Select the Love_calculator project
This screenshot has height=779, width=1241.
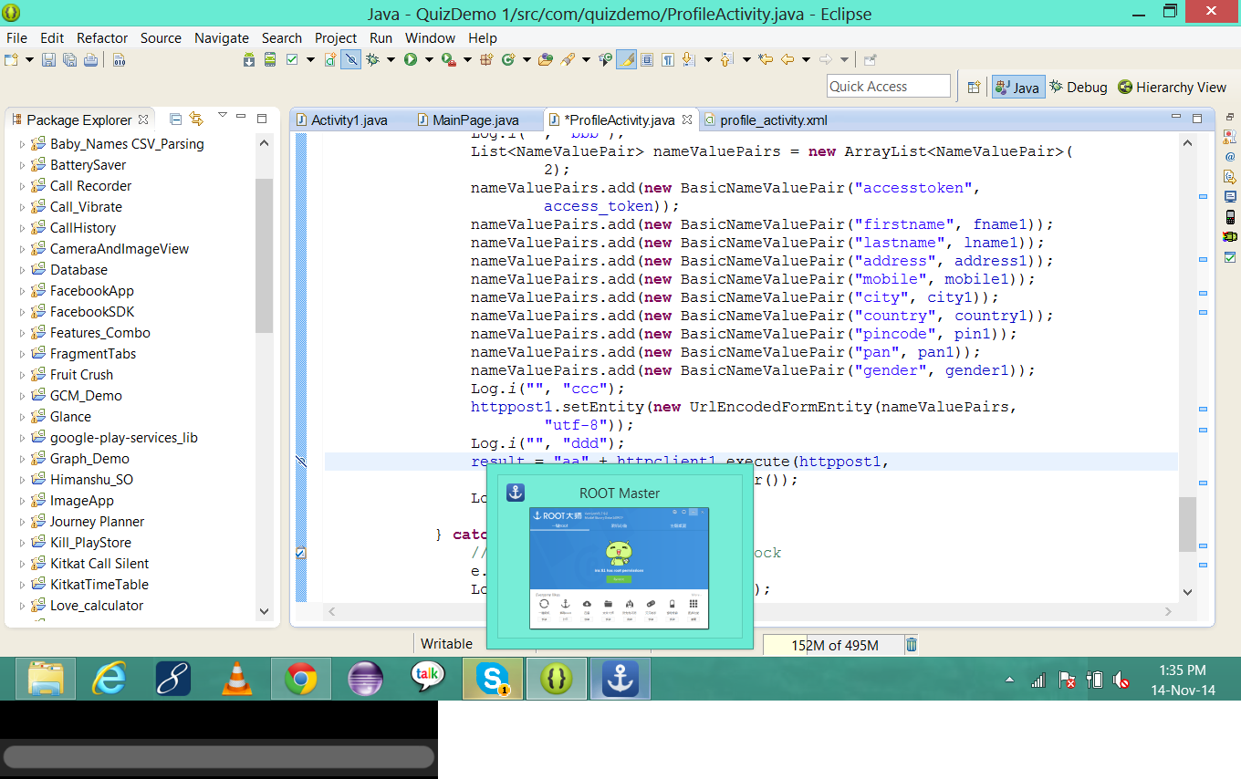coord(96,606)
